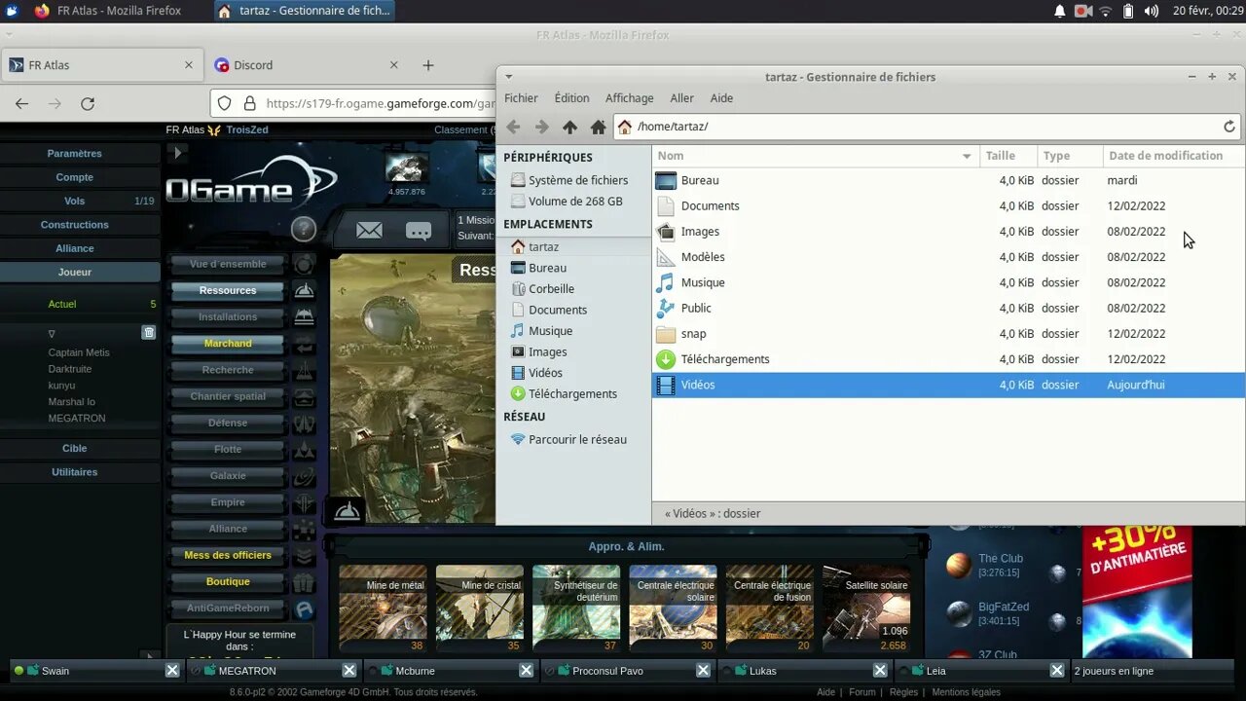Expand the AntiGameReborn side panel arrow
1246x701 pixels.
pos(177,153)
